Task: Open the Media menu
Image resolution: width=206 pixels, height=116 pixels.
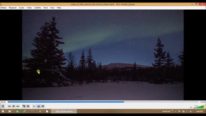Action: [4, 8]
